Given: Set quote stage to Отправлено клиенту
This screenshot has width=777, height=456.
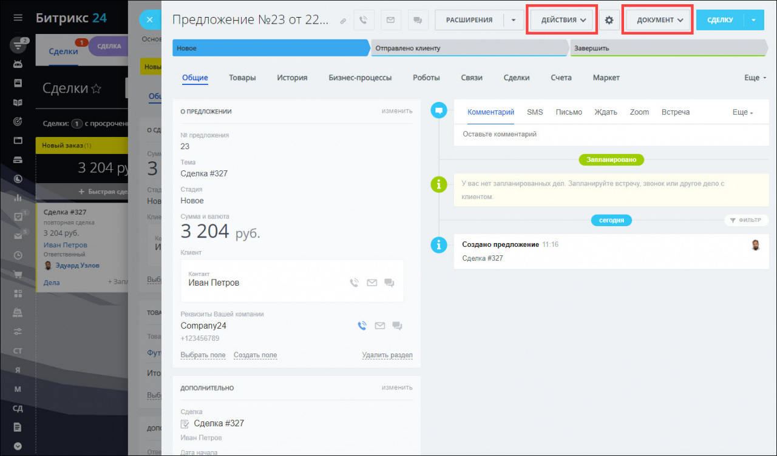Looking at the screenshot, I should pyautogui.click(x=470, y=48).
